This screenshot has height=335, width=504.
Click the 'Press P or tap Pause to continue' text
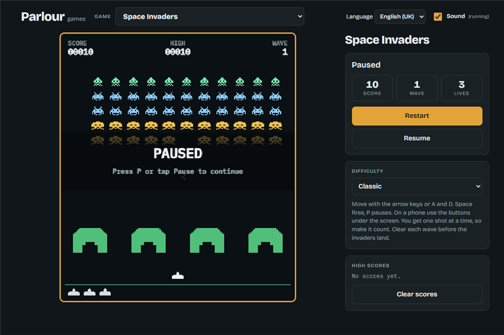[178, 171]
